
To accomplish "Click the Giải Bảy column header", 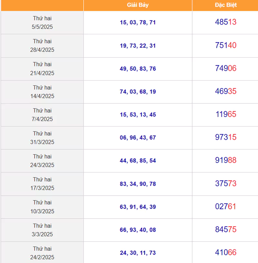I will (138, 5).
